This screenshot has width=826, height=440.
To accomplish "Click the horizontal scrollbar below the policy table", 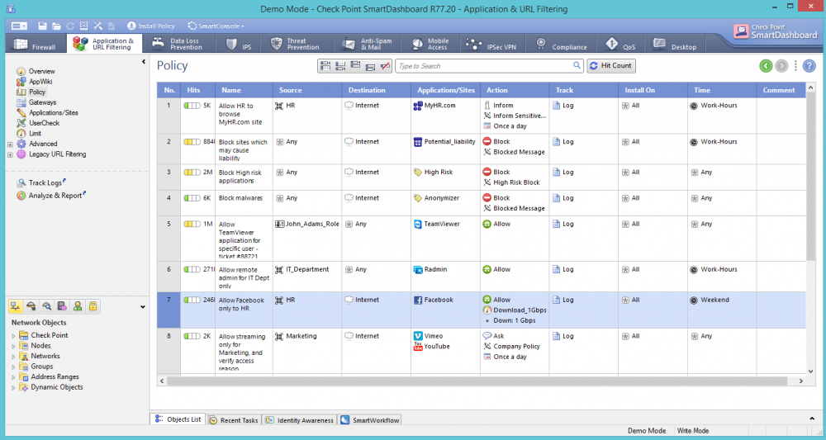I will click(x=477, y=381).
